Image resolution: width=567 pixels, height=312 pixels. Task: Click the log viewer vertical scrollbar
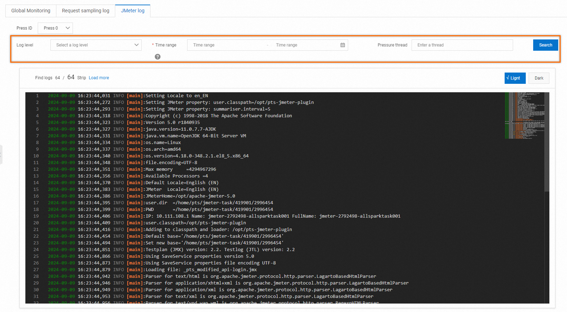pos(547,142)
